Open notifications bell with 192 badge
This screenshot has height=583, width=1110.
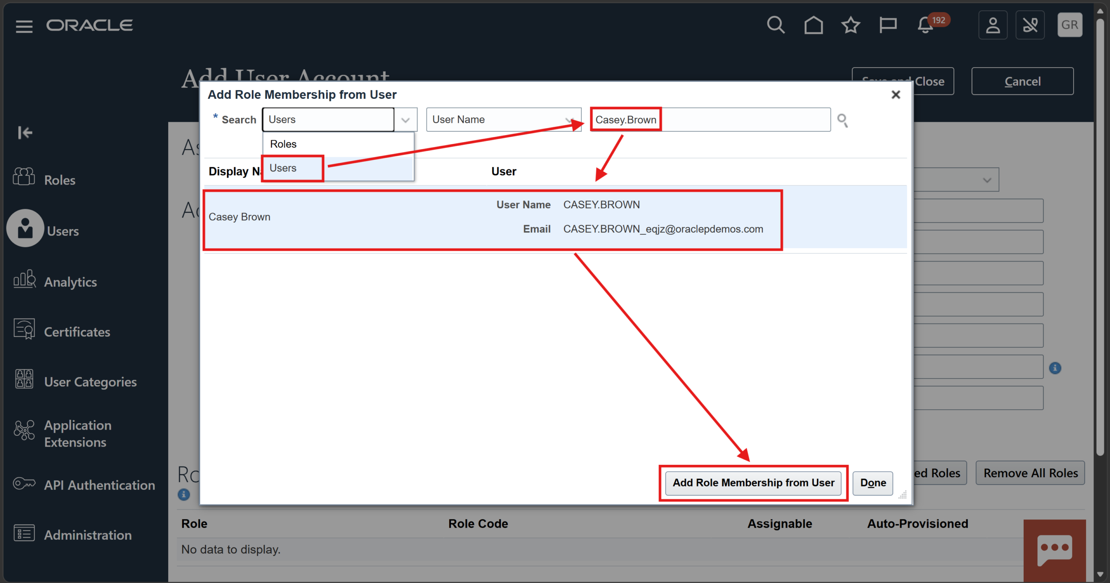(926, 25)
